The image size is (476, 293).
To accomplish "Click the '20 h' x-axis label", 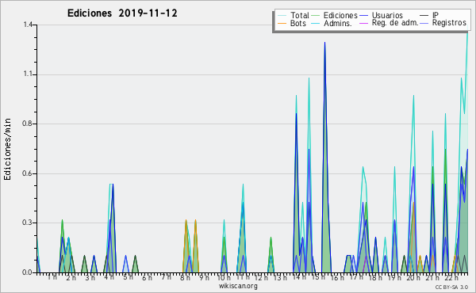I will (413, 277).
